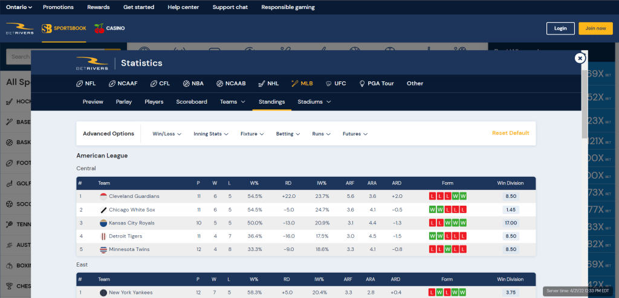Expand the Win/Loss options
619x298 pixels.
point(167,134)
